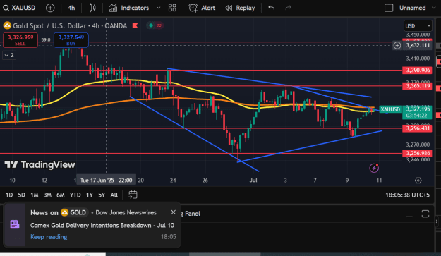The image size is (441, 256).
Task: Click the Tue 17 Jun '25 date label
Action: click(106, 180)
